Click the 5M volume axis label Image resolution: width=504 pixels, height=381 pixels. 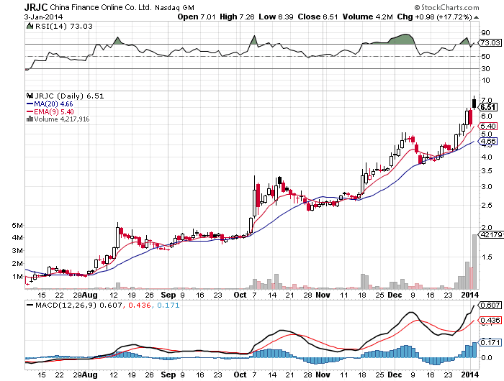[x=17, y=225]
